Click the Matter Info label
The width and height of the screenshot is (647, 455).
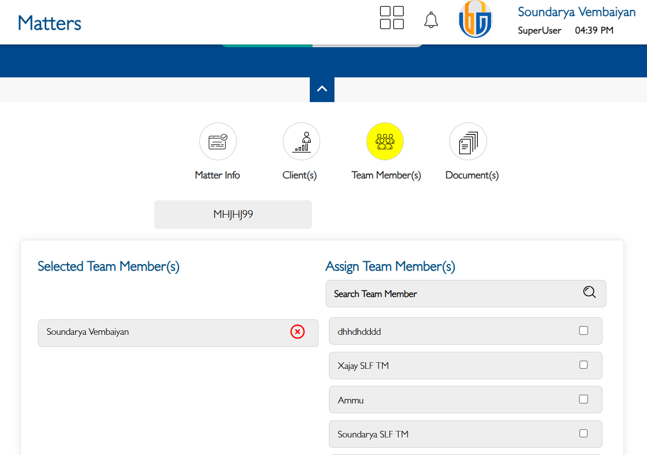217,175
